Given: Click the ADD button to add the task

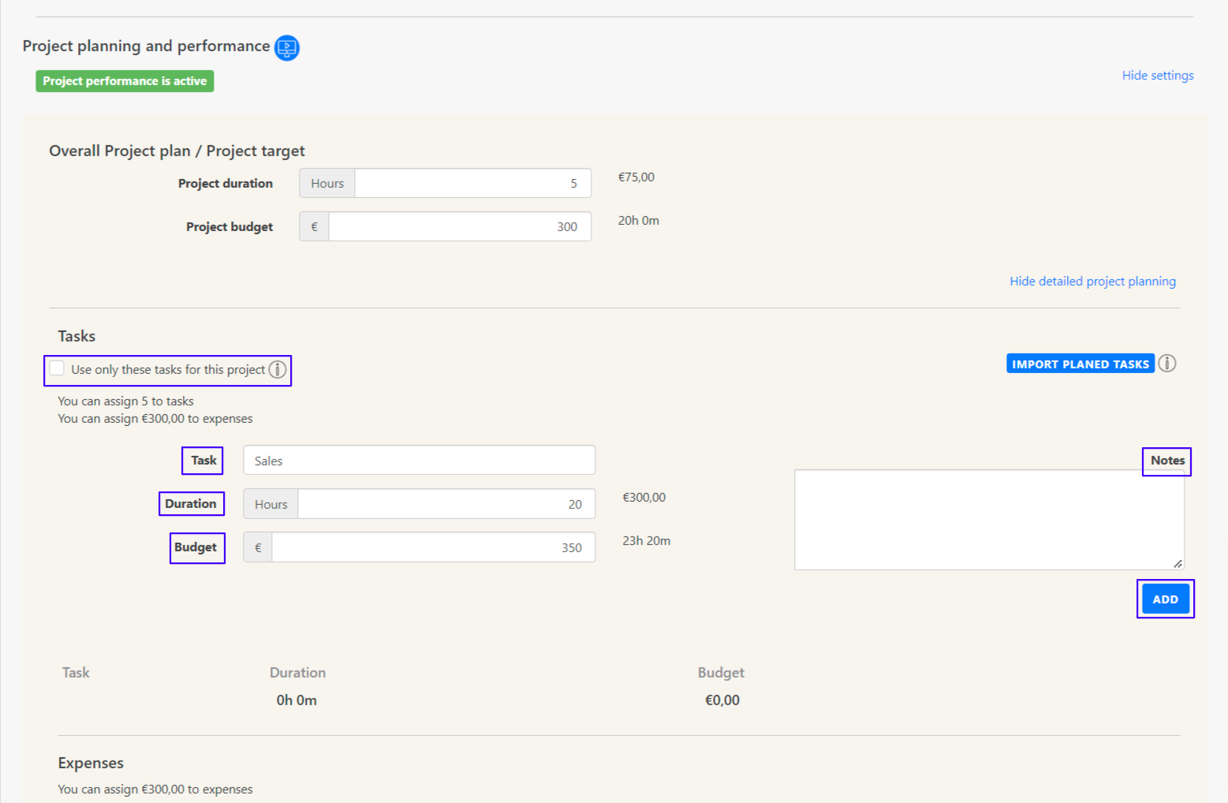Looking at the screenshot, I should coord(1165,599).
